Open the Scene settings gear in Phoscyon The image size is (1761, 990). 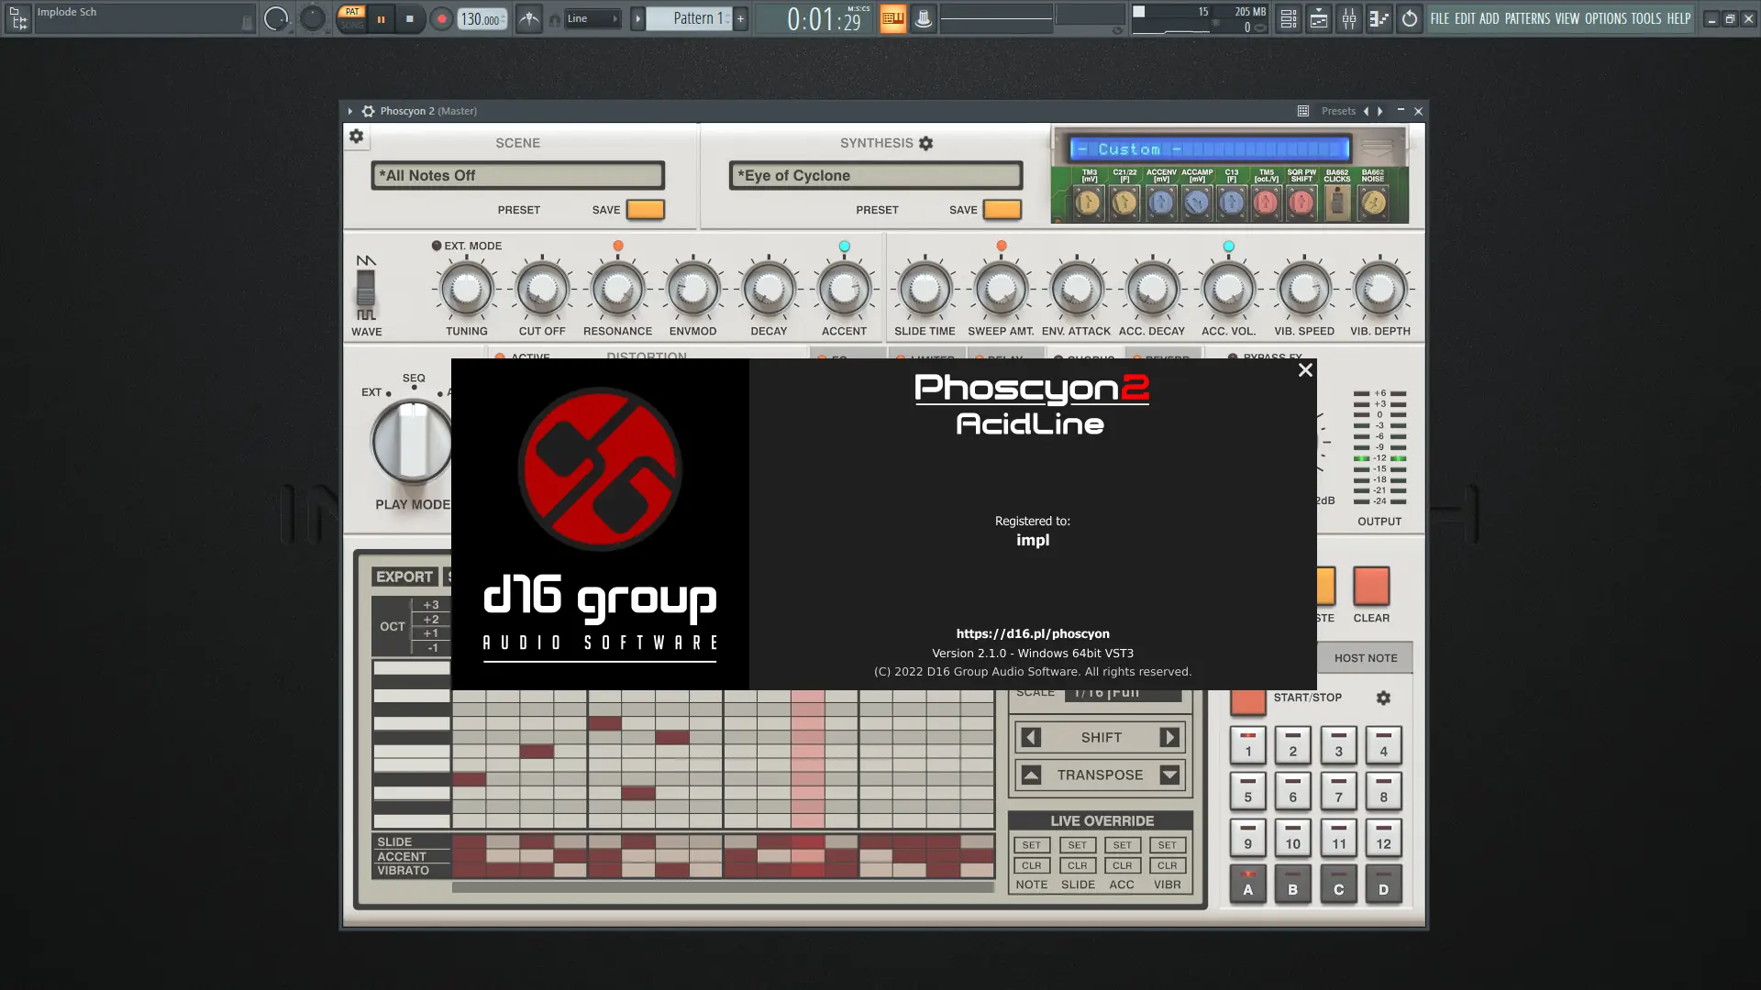[x=357, y=137]
